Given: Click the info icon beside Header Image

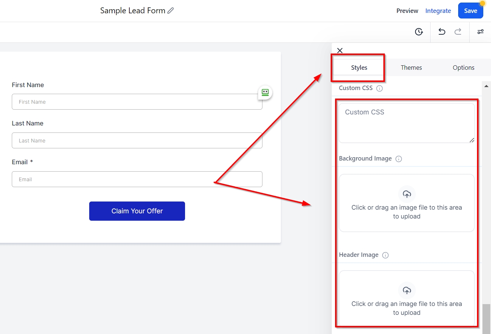Looking at the screenshot, I should coord(385,255).
